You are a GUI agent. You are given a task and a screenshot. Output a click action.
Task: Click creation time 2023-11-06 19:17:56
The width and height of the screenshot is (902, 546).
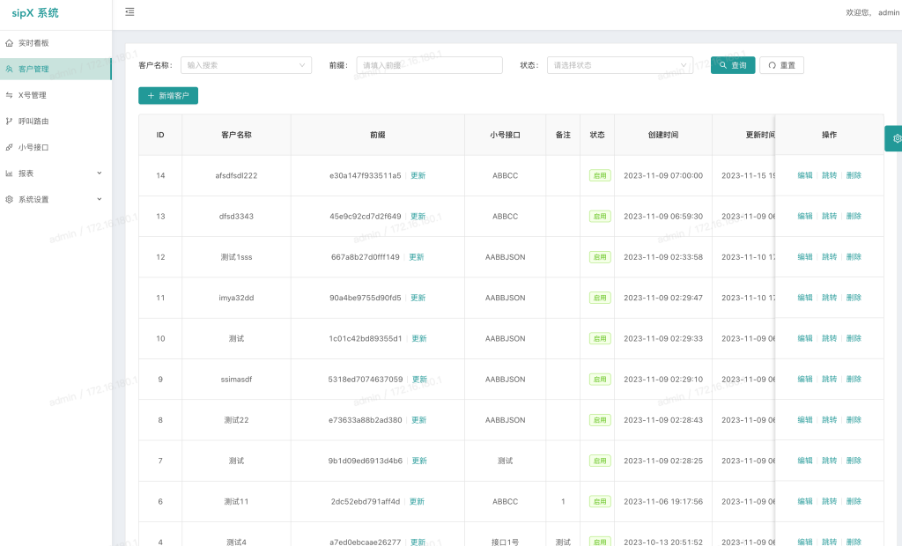[x=663, y=502]
